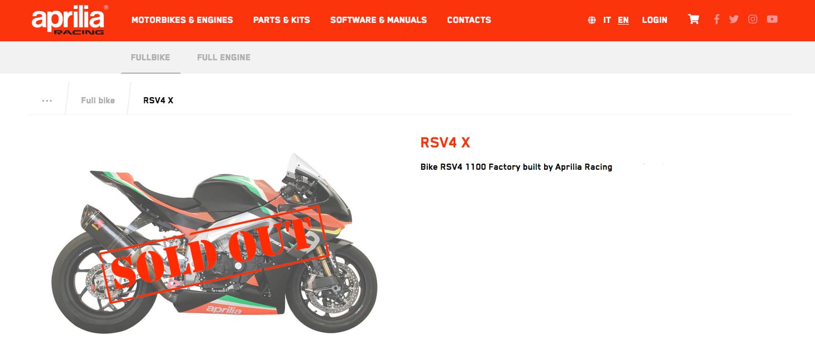The width and height of the screenshot is (815, 344).
Task: Open Parts & Kits menu
Action: tap(282, 20)
